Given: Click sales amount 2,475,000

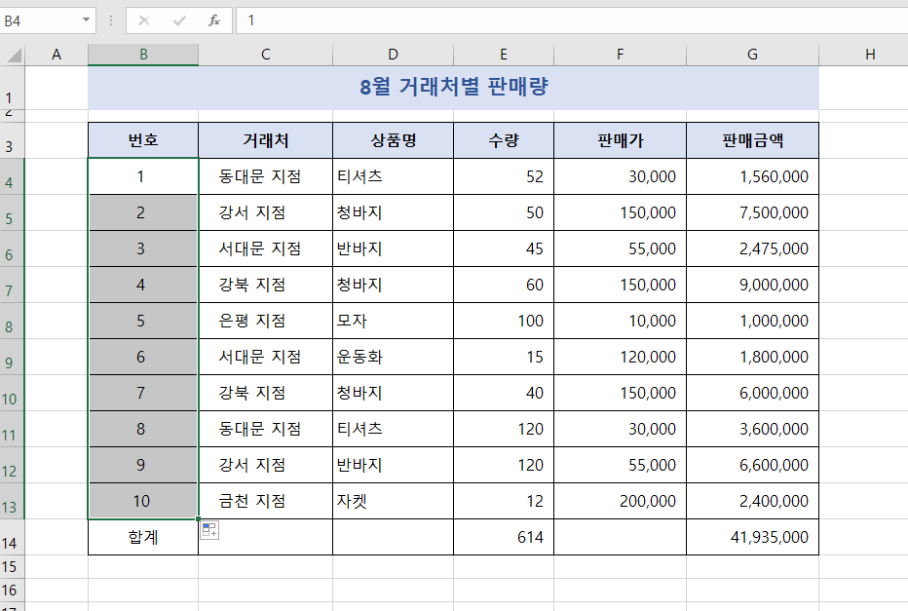Looking at the screenshot, I should 752,248.
